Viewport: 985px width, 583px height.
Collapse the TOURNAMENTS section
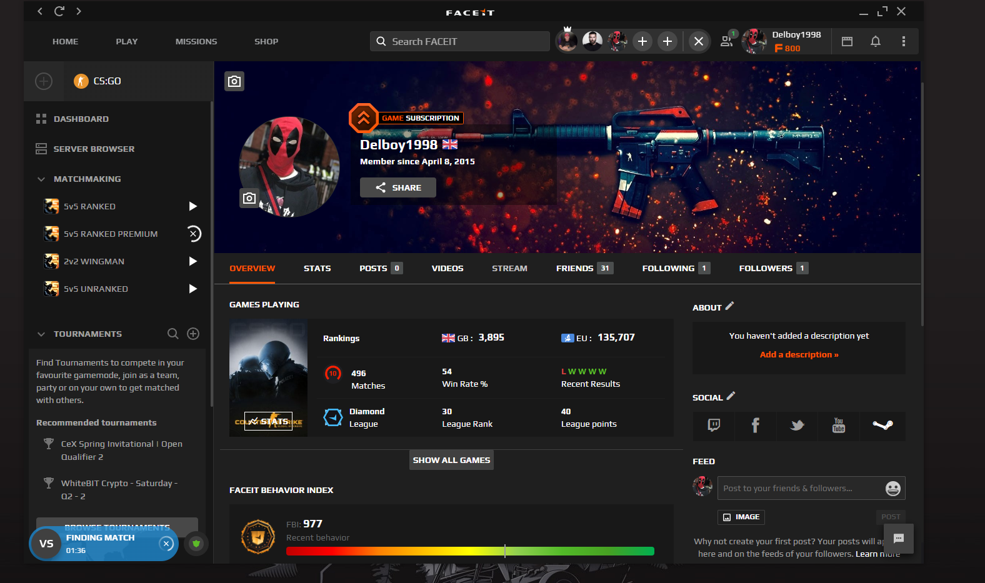pos(41,334)
